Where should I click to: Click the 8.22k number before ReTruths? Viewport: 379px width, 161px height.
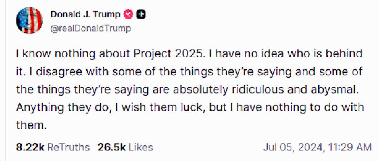[x=30, y=147]
